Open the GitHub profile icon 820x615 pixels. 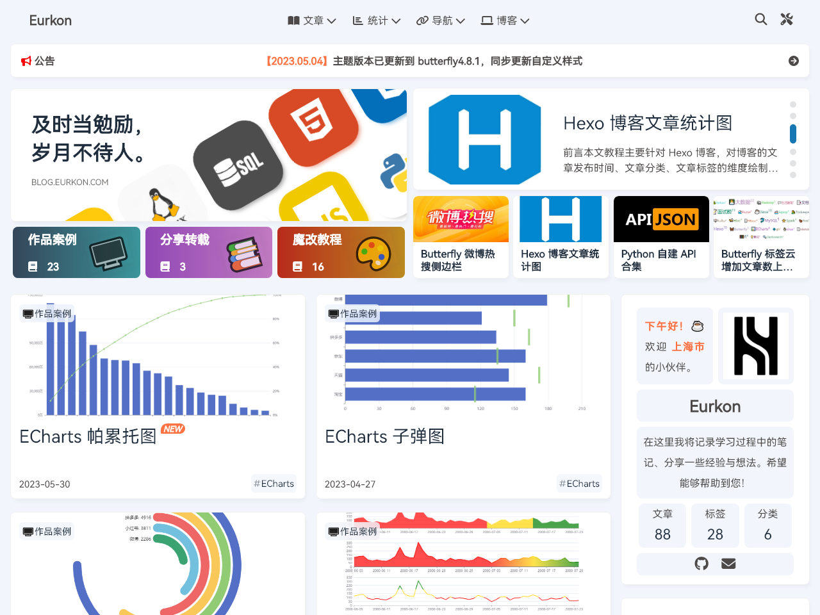pyautogui.click(x=701, y=564)
